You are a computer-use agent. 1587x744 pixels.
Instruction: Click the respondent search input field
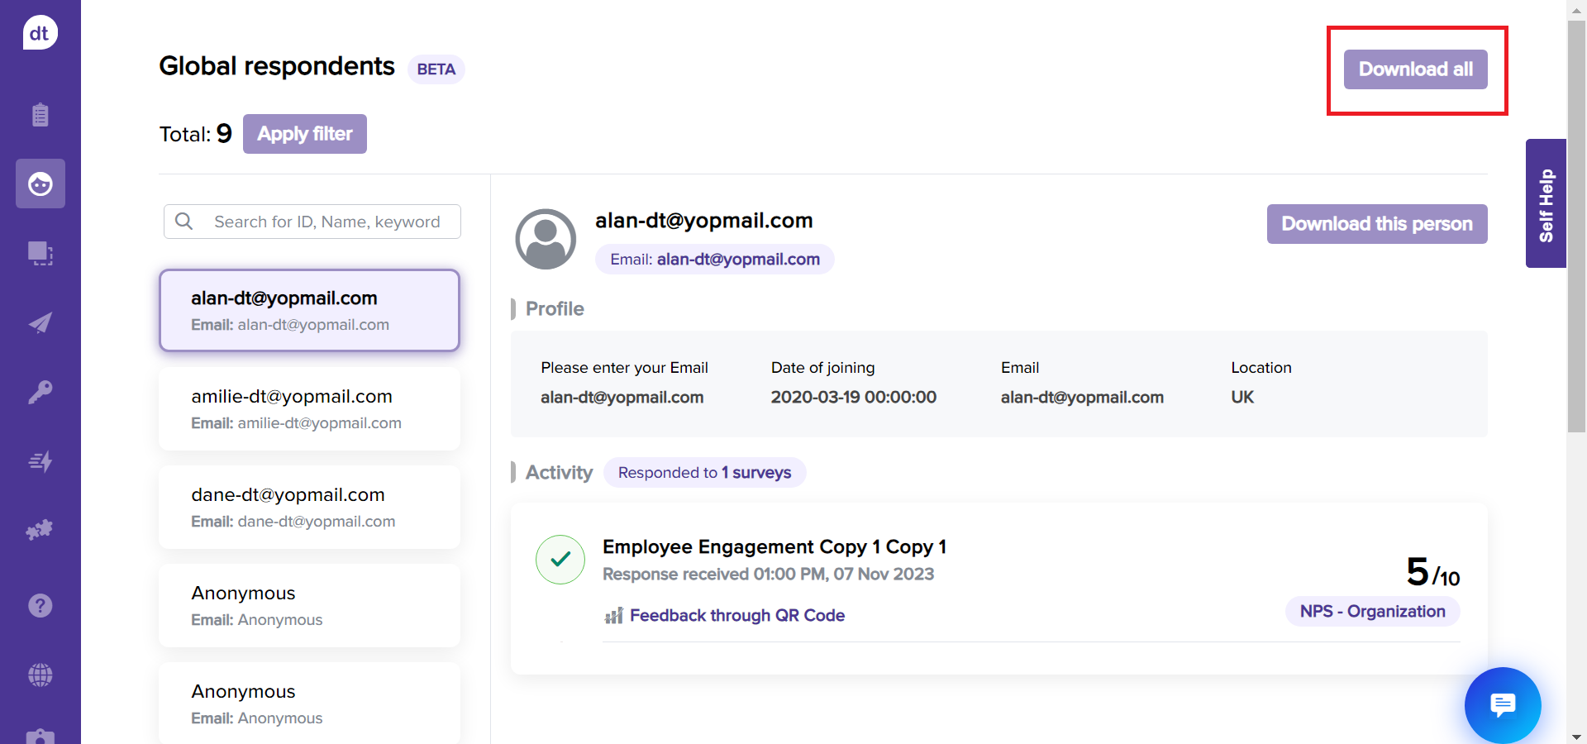tap(326, 222)
